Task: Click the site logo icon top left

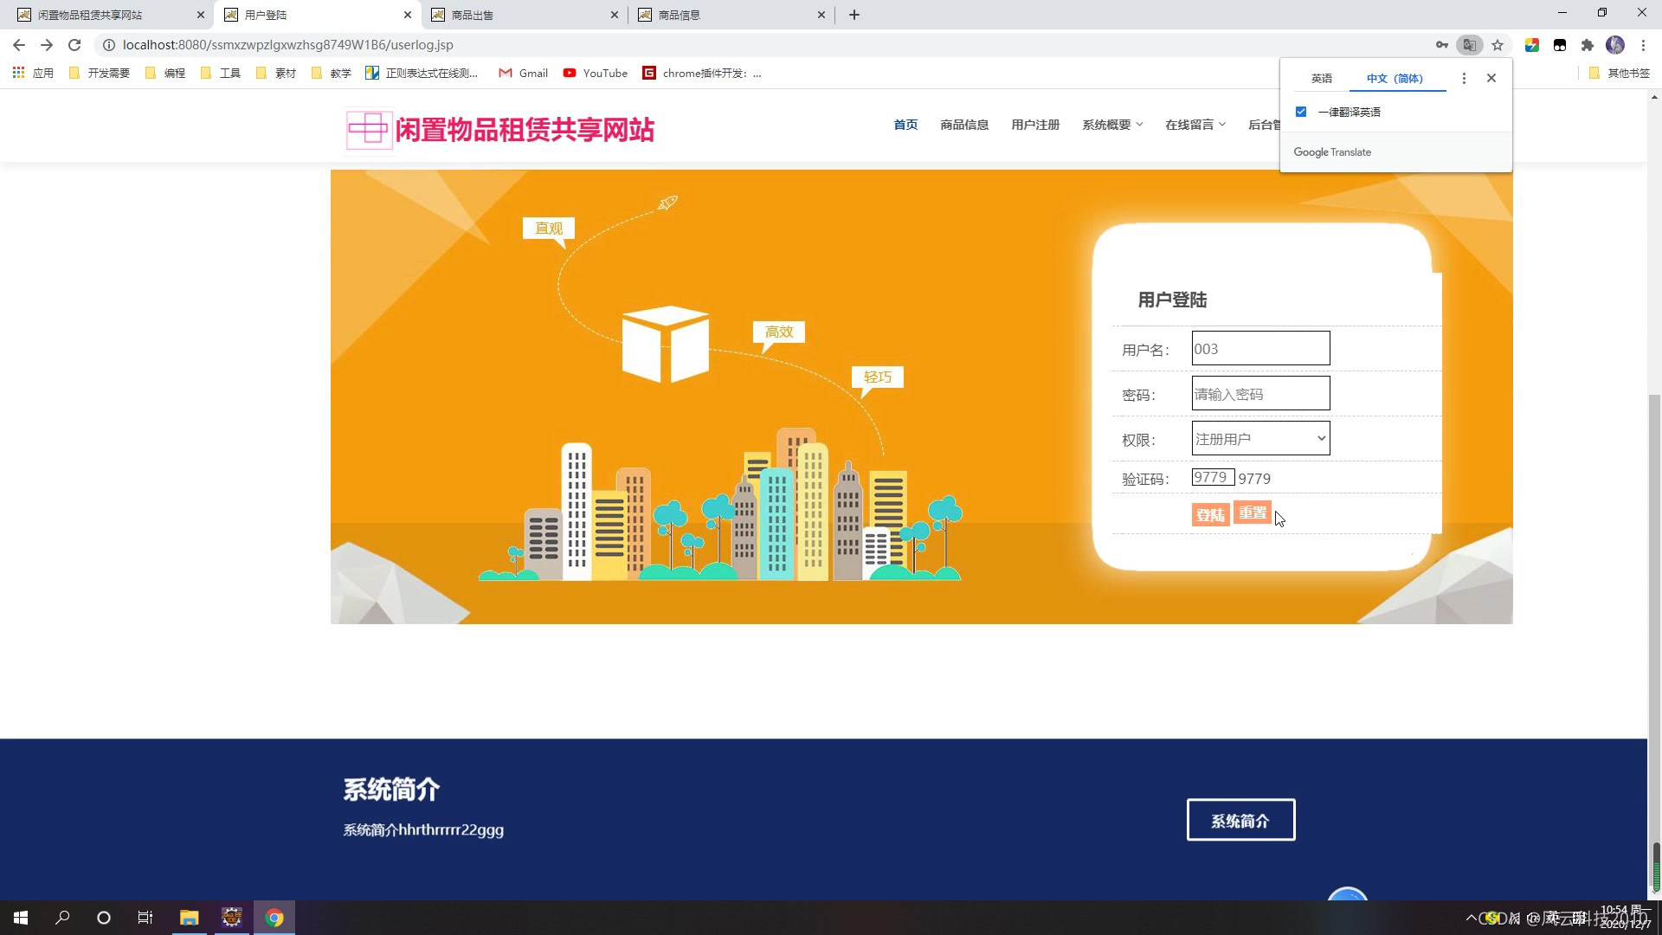Action: [x=369, y=129]
